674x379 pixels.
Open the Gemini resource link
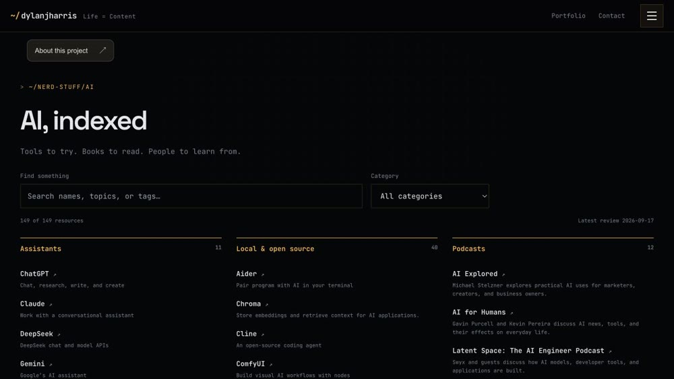(32, 364)
